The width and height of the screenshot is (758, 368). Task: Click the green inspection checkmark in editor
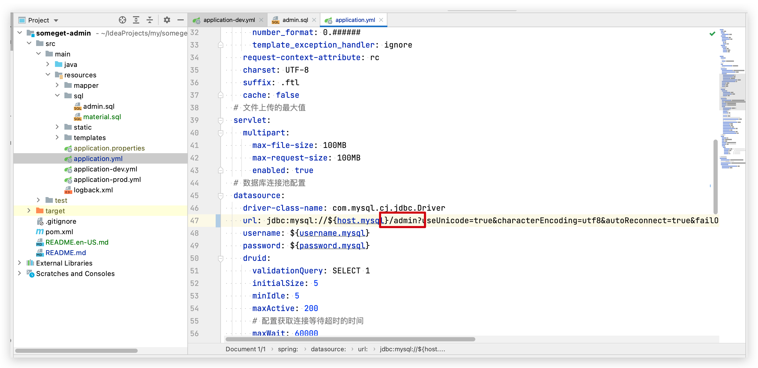pyautogui.click(x=712, y=34)
